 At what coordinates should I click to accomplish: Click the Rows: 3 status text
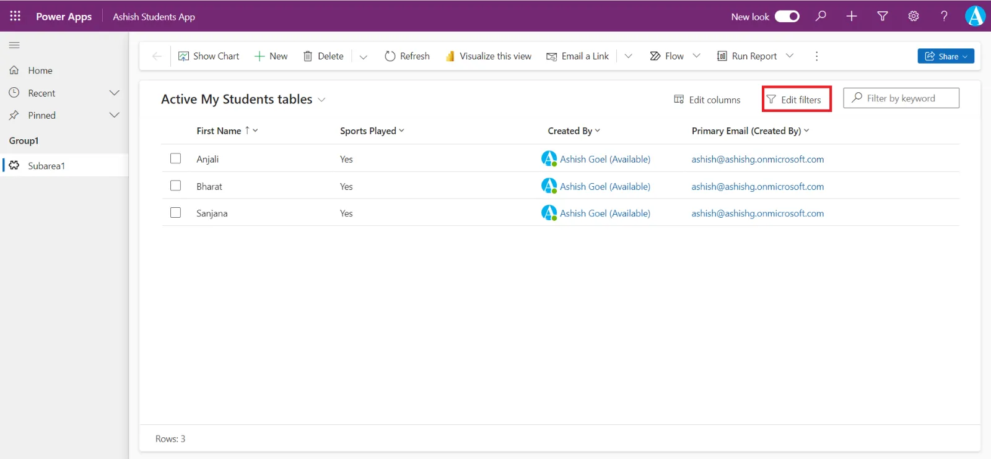point(170,439)
